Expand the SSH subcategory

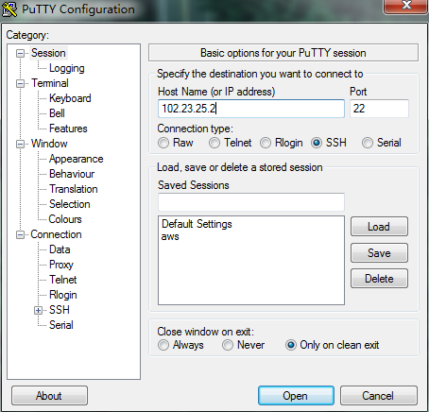38,310
